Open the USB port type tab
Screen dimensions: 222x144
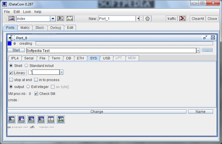[106, 58]
